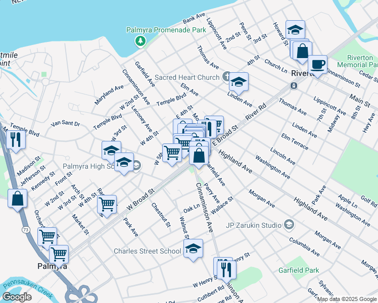
Task: Select restaurant marker near Temple Blvd west end
Action: pos(16,140)
